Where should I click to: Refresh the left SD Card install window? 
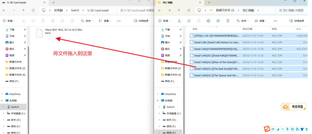pos(33,10)
